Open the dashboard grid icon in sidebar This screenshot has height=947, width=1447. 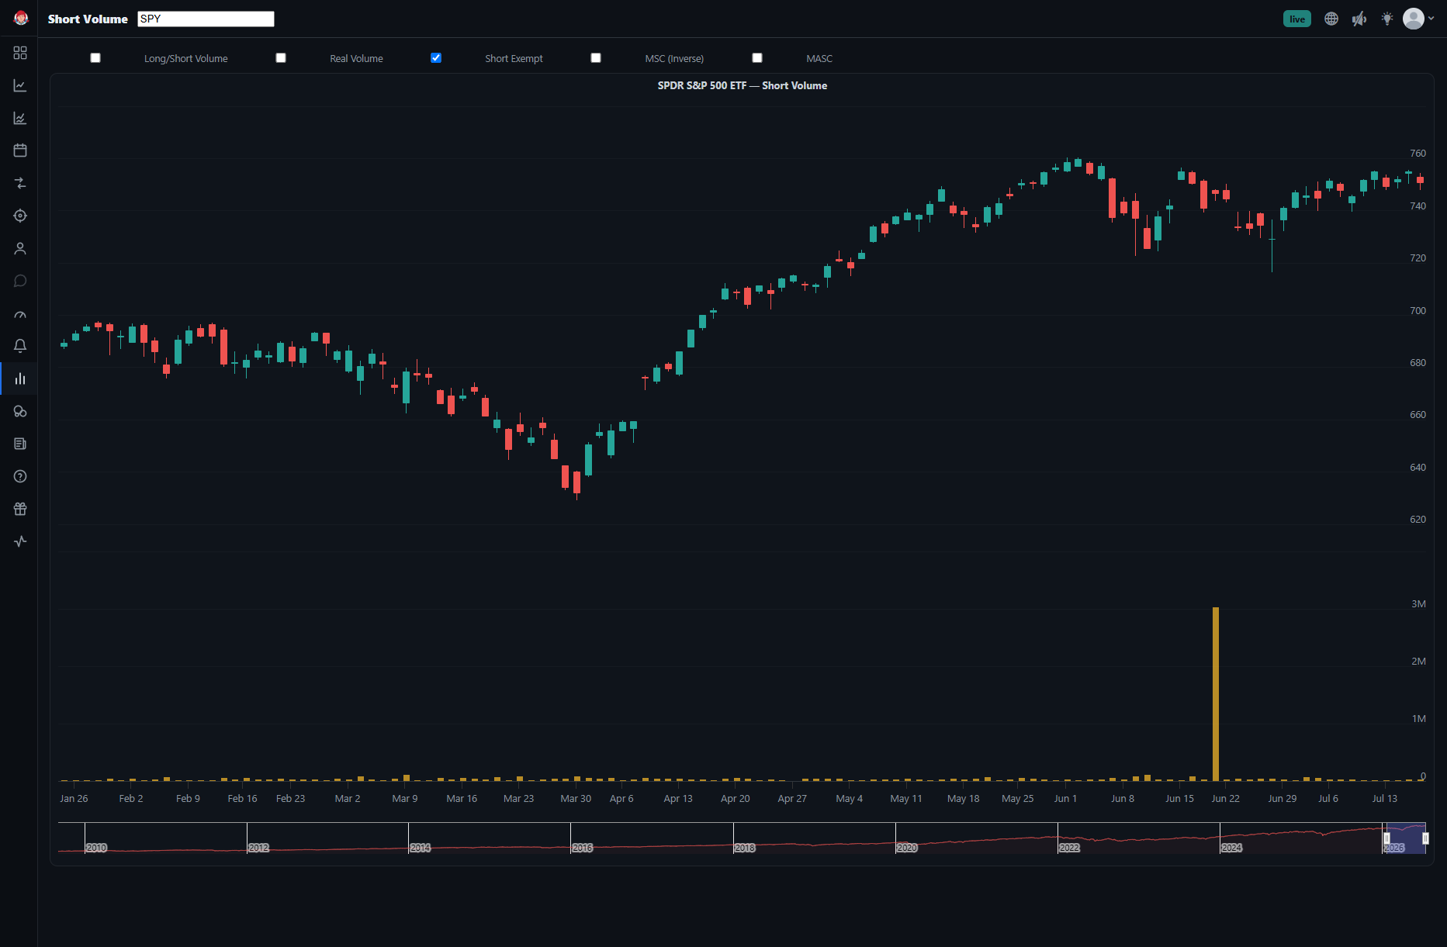20,53
